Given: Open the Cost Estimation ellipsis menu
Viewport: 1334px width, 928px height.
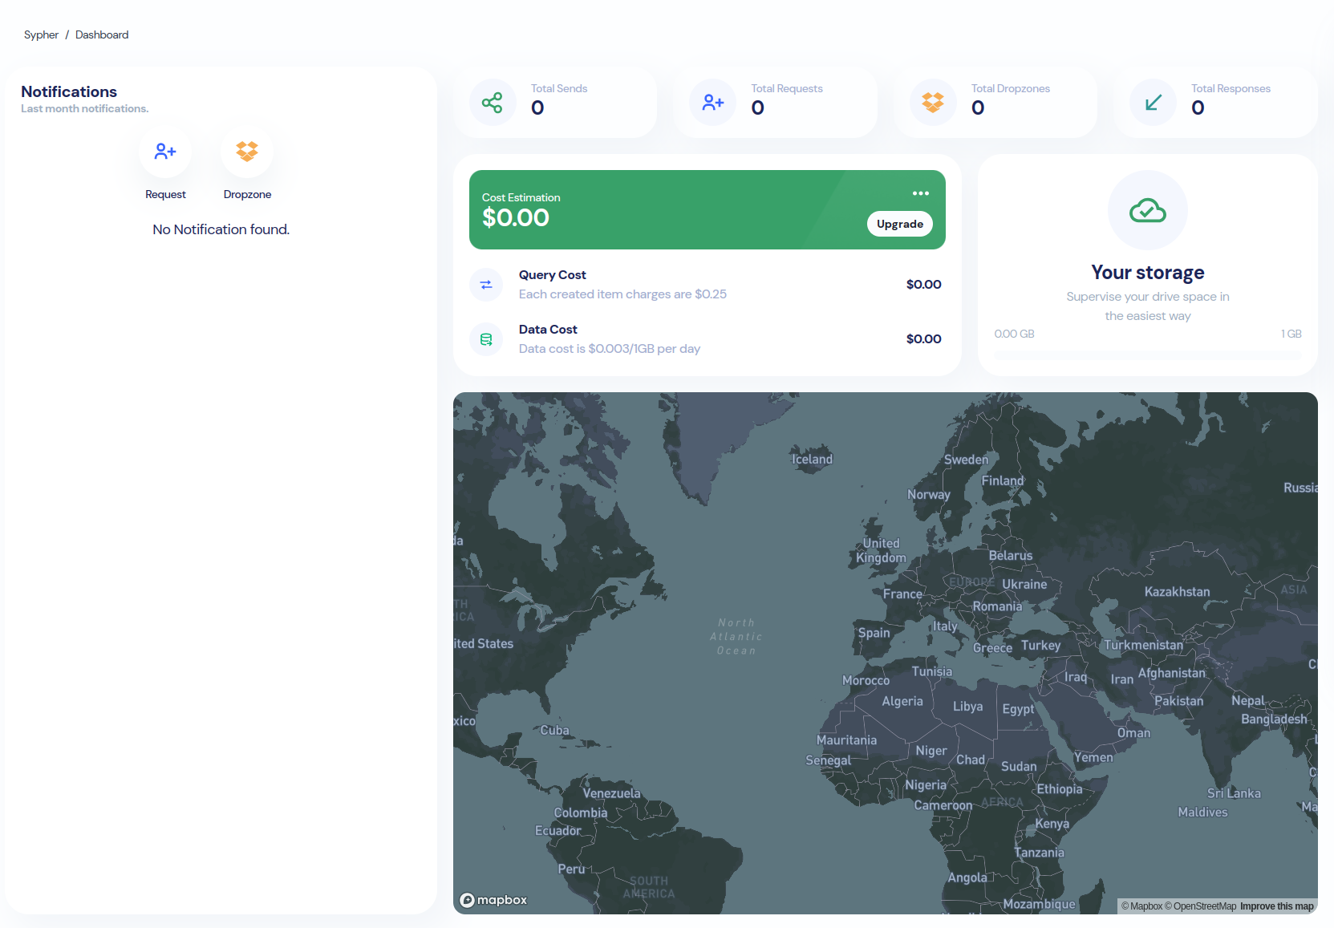Looking at the screenshot, I should pyautogui.click(x=920, y=192).
